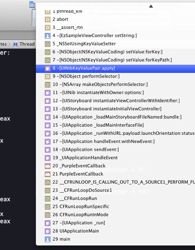
Task: Choose frame 26 CFRunLoopRunInMode
Action: pos(115,215)
